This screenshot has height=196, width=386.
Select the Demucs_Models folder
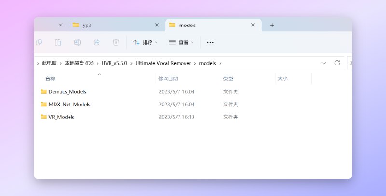coord(67,91)
